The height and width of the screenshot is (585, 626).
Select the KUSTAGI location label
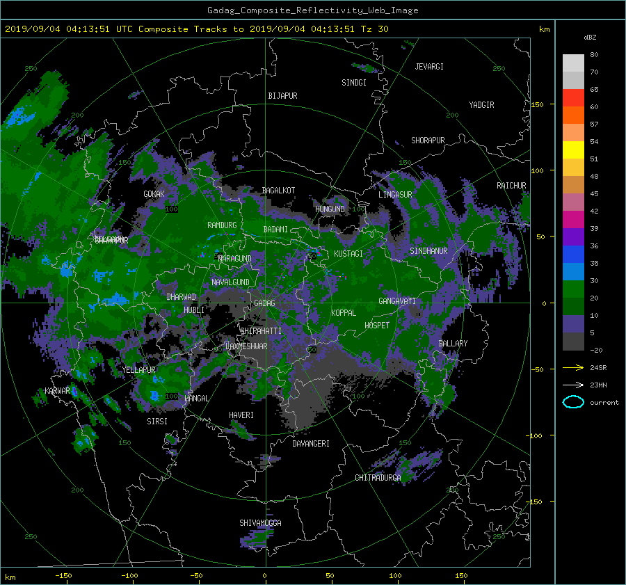coord(348,254)
